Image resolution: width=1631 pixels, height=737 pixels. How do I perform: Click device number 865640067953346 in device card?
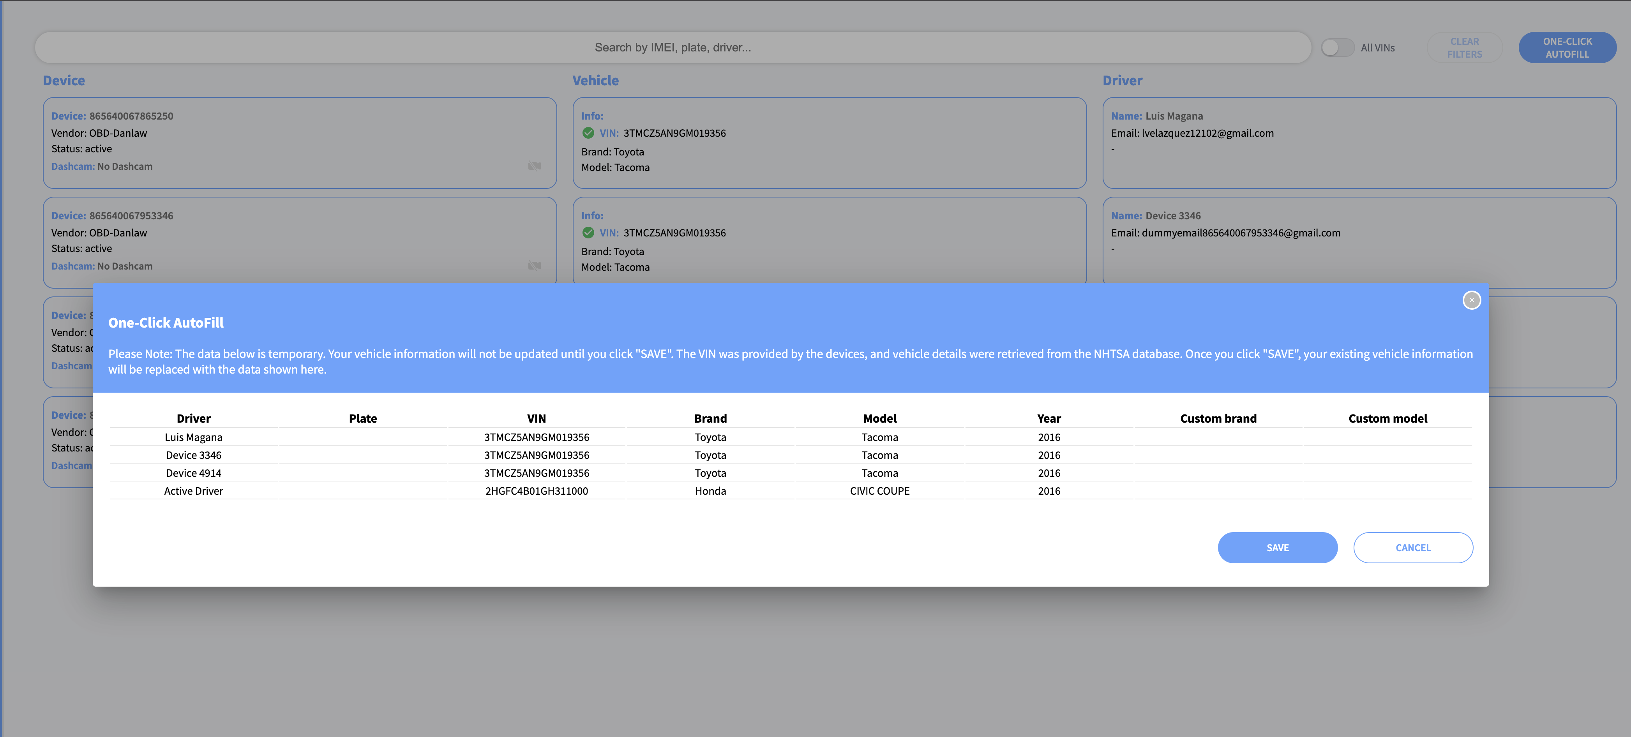click(131, 216)
